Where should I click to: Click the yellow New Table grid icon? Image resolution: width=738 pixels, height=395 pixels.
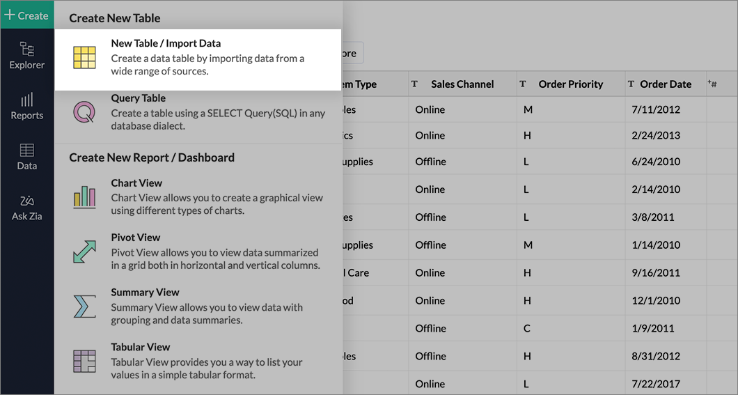tap(84, 58)
